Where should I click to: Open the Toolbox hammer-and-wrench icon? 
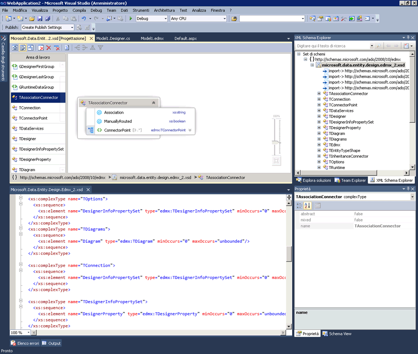point(344,18)
